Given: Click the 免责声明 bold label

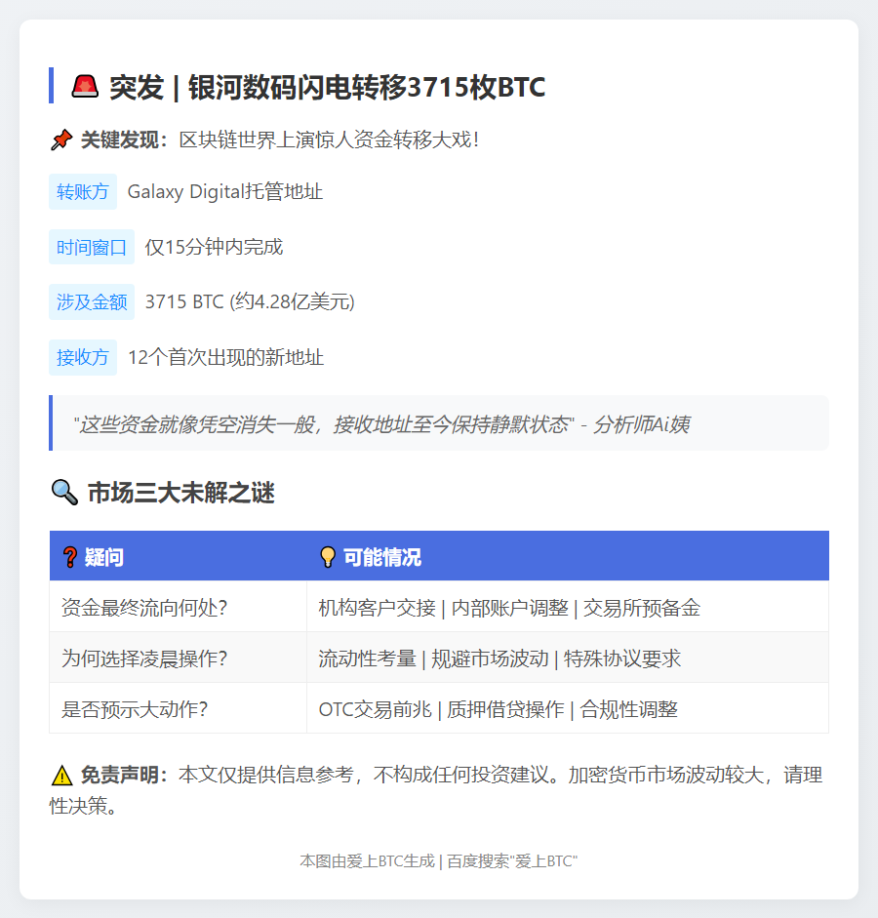Looking at the screenshot, I should click(x=124, y=776).
